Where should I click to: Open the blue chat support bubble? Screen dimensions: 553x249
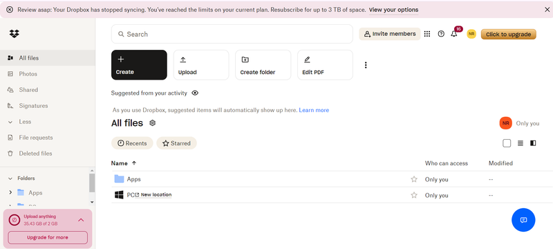click(x=523, y=220)
